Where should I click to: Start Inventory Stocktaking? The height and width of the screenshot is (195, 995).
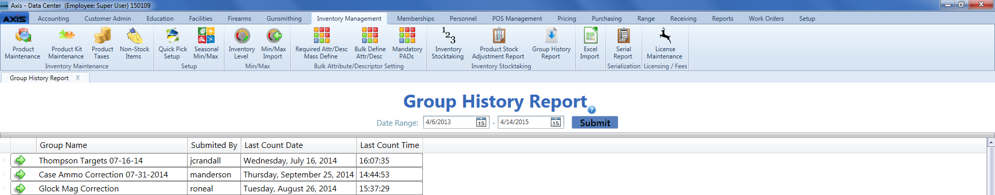(x=448, y=44)
